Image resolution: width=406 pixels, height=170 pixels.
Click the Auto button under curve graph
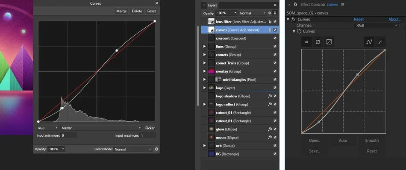(343, 141)
